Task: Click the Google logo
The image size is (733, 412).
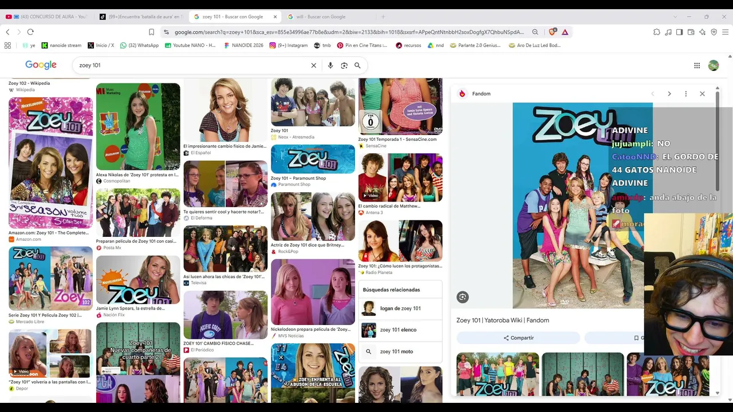Action: click(x=41, y=65)
